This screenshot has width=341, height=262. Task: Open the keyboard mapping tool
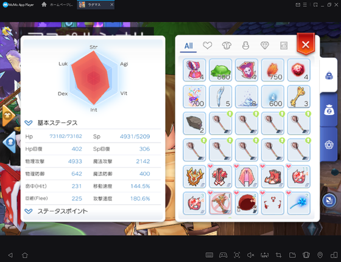pyautogui.click(x=209, y=255)
